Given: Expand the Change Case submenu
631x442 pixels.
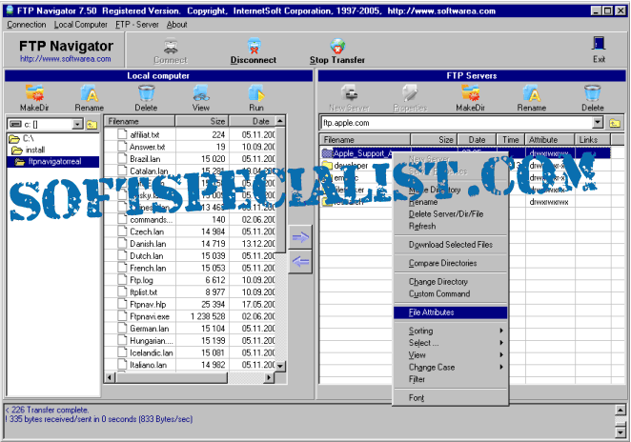Looking at the screenshot, I should coord(450,367).
